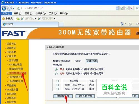Open 带宽控制 in the sidebar
139x104 pixels.
tap(11, 85)
